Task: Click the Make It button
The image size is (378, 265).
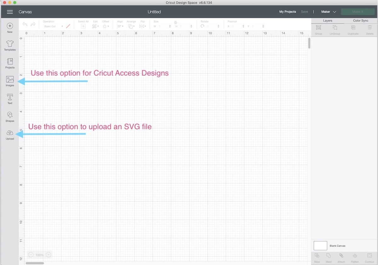Action: pos(358,12)
